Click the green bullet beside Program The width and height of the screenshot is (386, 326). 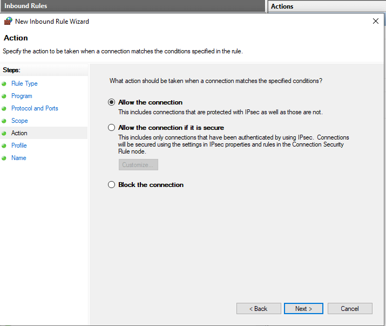pyautogui.click(x=4, y=96)
